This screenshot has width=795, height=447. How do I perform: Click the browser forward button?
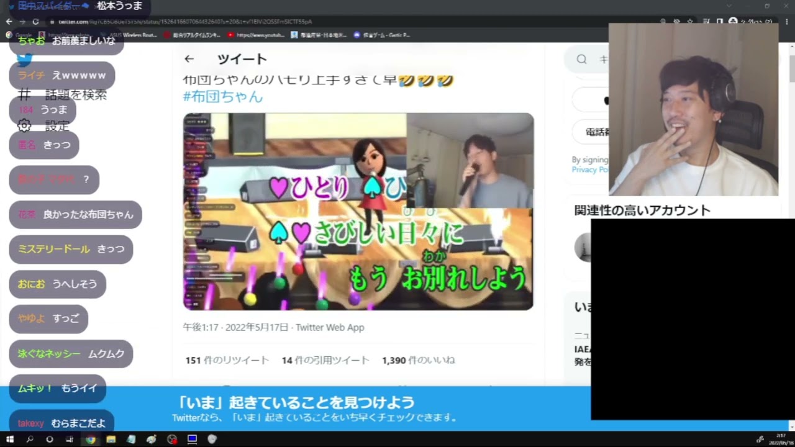pos(22,21)
